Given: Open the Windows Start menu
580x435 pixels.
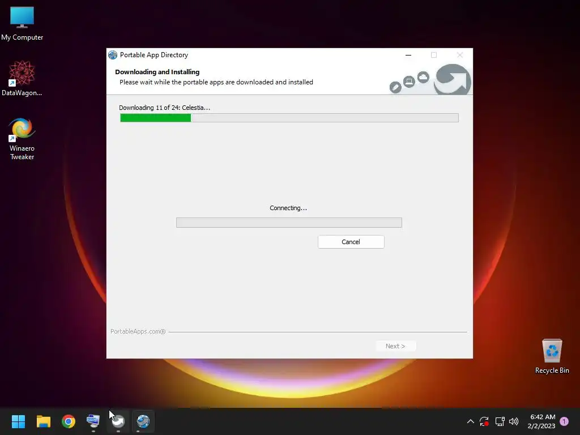Looking at the screenshot, I should point(18,421).
